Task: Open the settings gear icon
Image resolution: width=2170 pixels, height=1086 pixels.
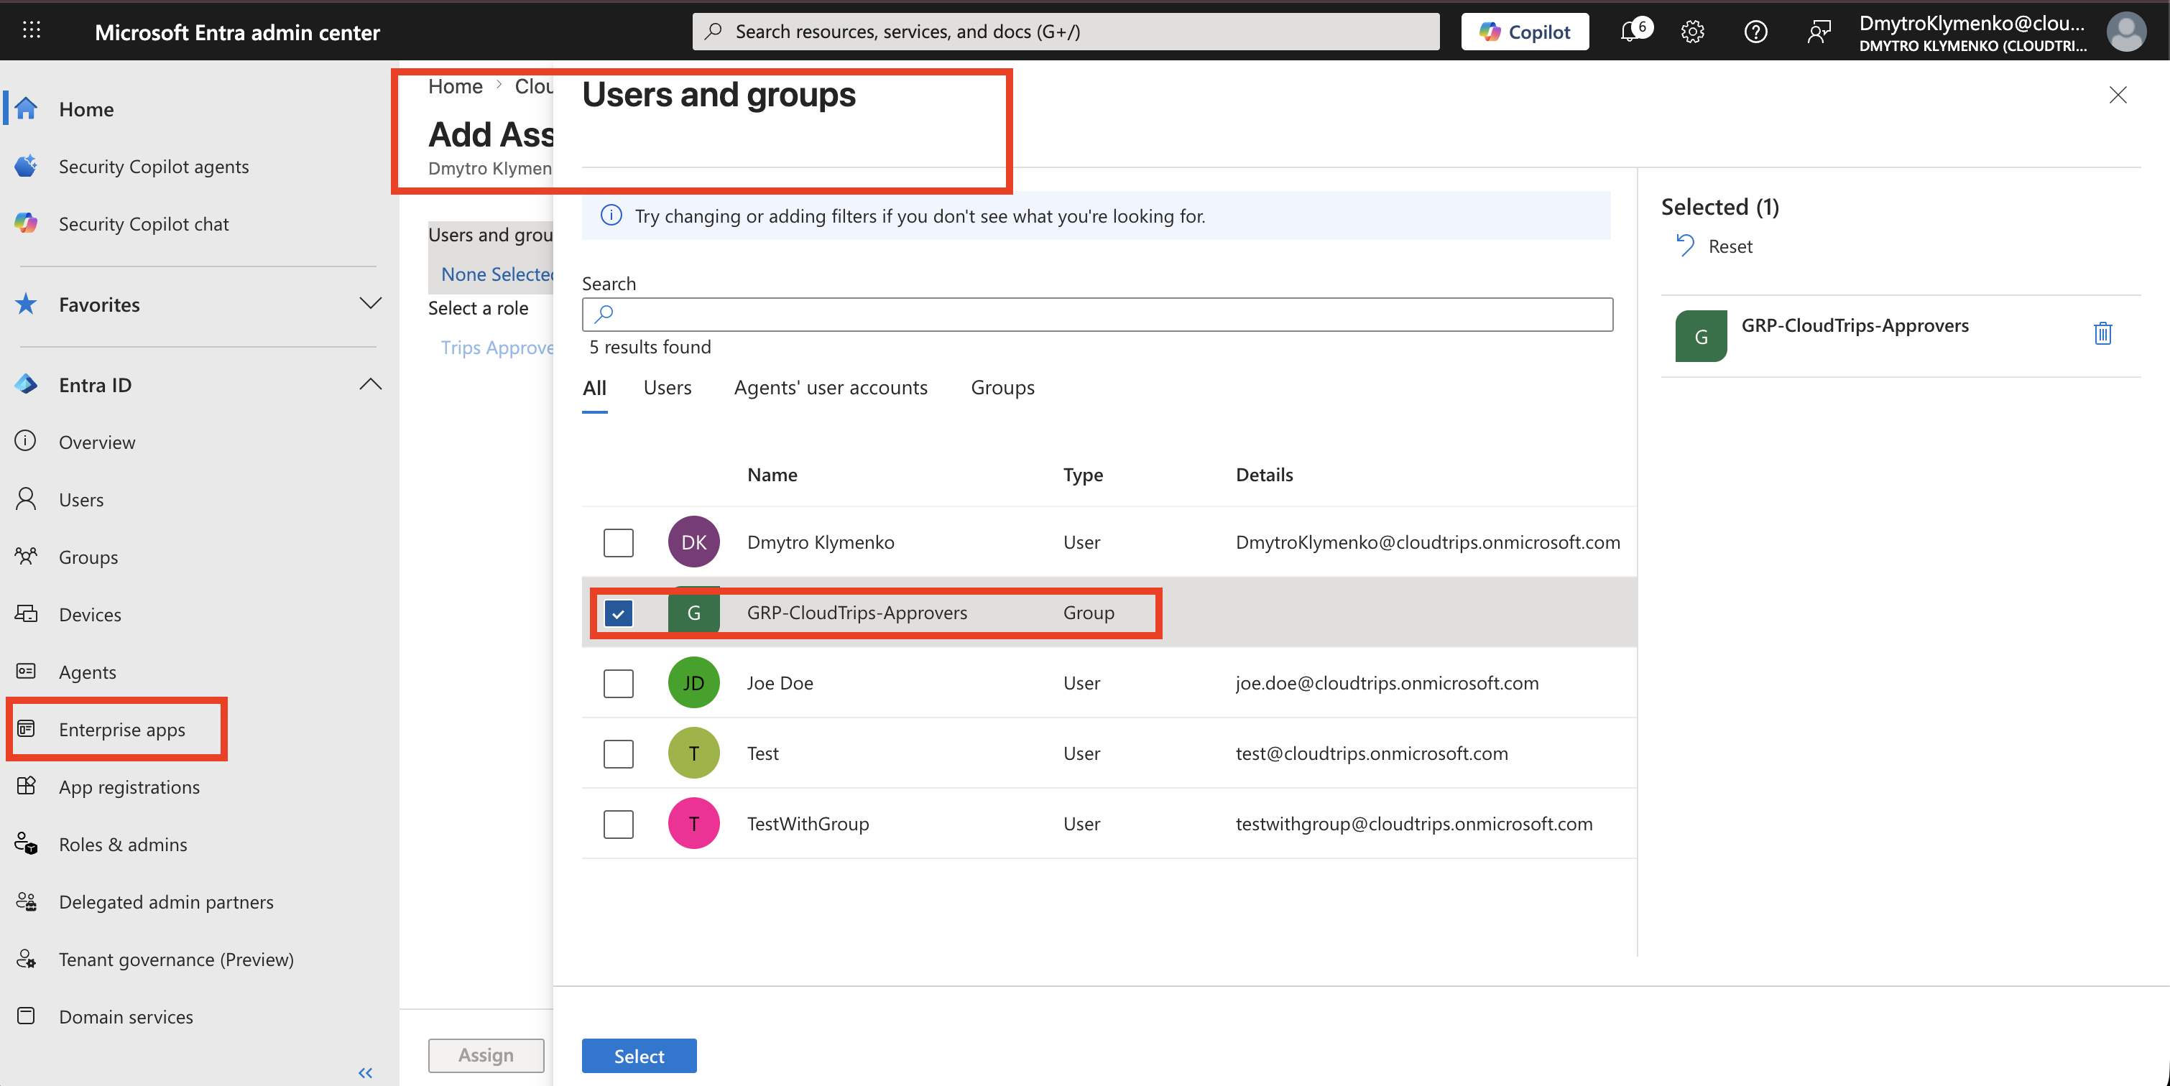Action: (1691, 32)
